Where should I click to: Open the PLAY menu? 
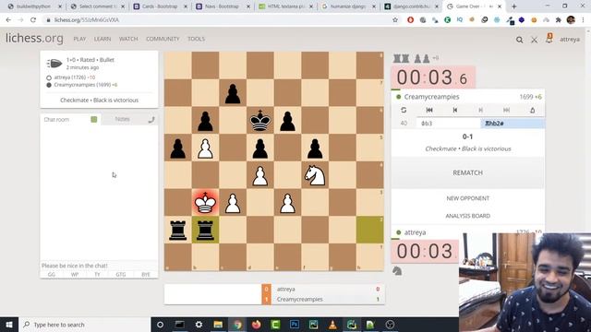(79, 39)
